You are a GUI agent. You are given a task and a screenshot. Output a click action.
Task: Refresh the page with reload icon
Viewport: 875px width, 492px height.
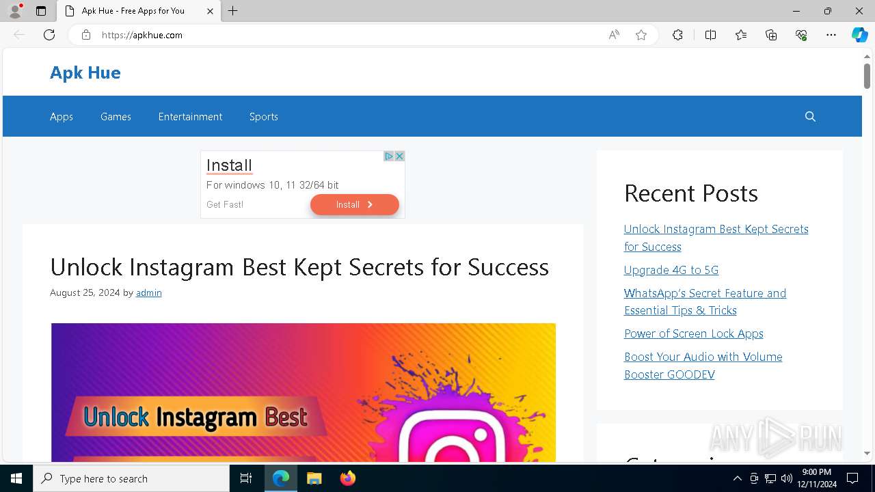pos(49,35)
